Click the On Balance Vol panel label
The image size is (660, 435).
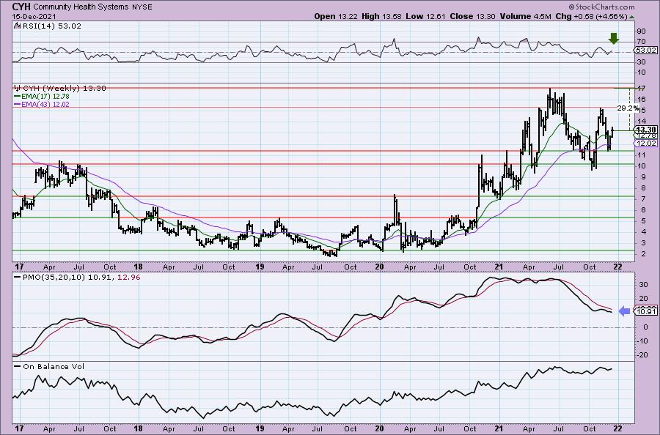click(54, 366)
